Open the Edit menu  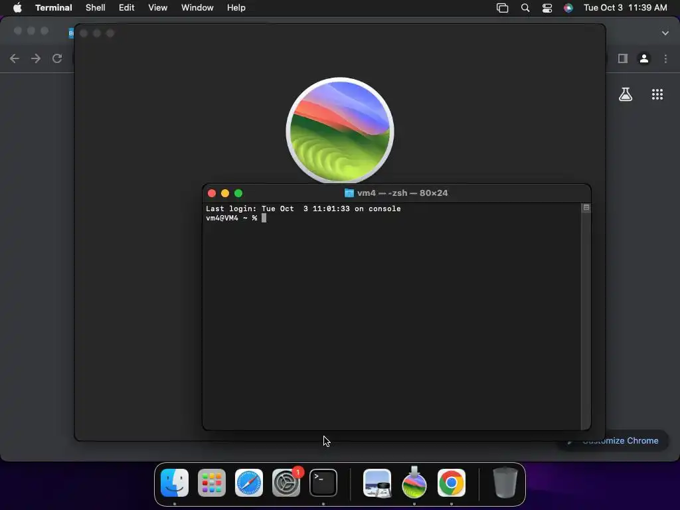127,8
